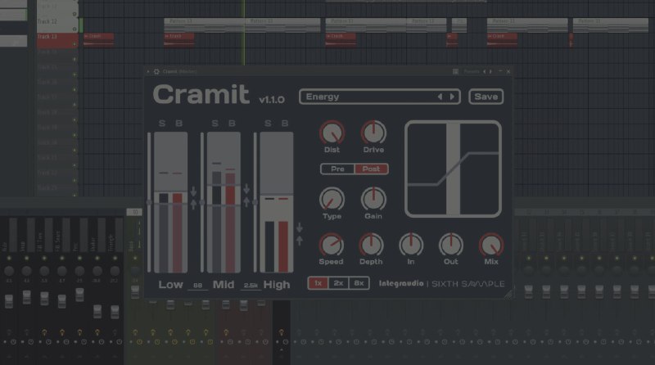Switch distortion routing to Pre

tap(337, 169)
